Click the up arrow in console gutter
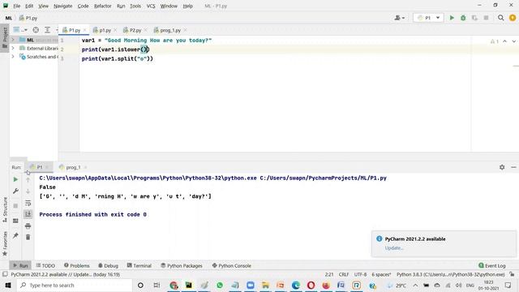This screenshot has height=292, width=519. [x=28, y=180]
